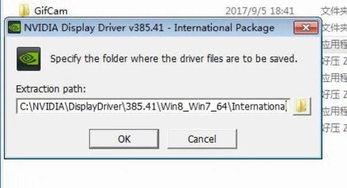Click the GifCam date 2017/9/5 18:41

point(260,11)
